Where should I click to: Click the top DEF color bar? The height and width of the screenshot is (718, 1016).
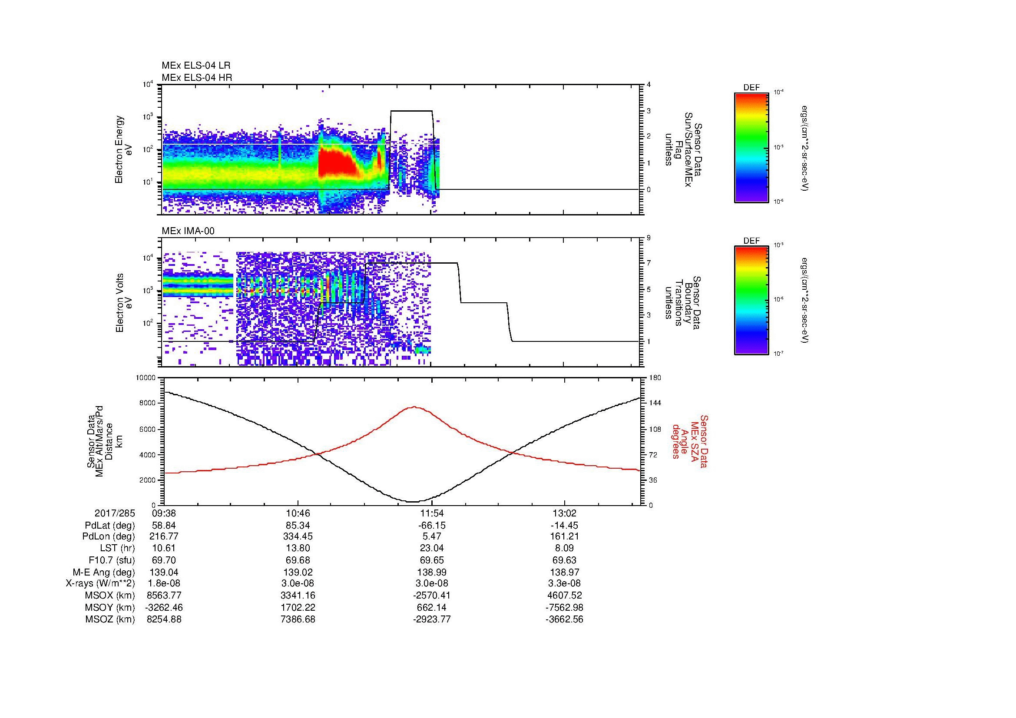[x=751, y=147]
